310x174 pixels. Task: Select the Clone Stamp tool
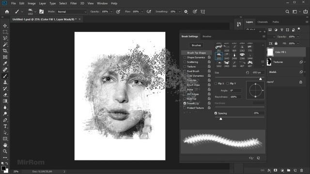click(x=5, y=82)
